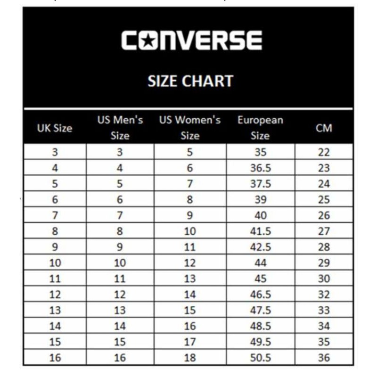Select the CM value 36 cell
This screenshot has height=377, width=377.
(324, 358)
